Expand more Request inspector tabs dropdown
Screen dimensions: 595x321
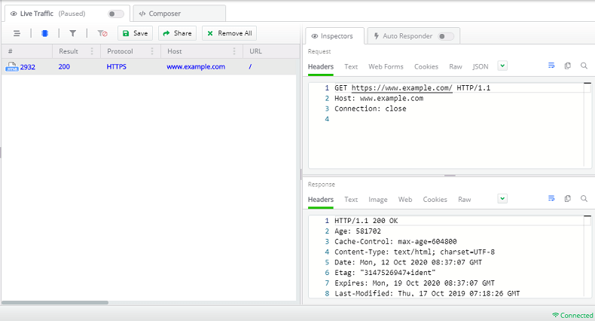[x=502, y=66]
